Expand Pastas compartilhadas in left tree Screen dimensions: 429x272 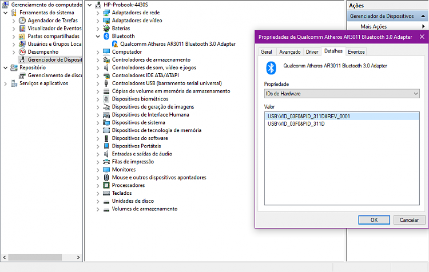pyautogui.click(x=14, y=37)
